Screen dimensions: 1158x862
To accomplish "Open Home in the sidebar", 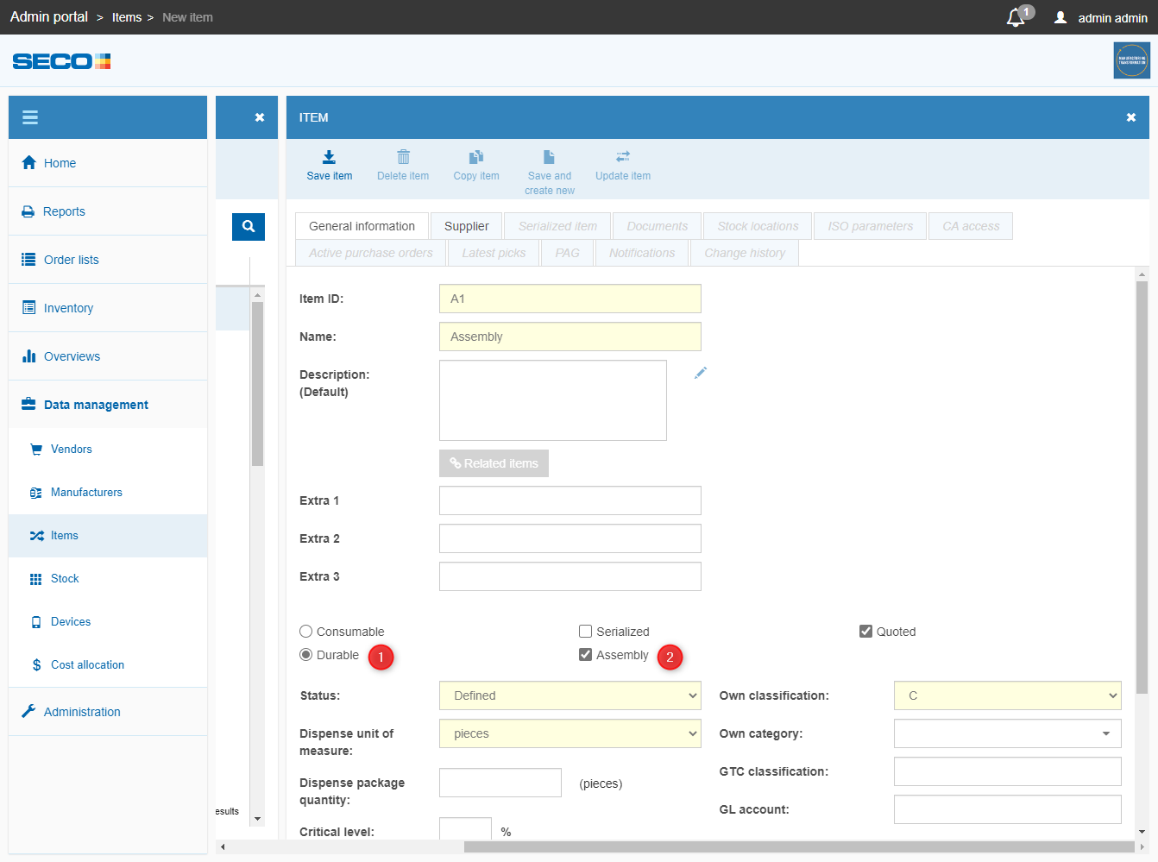I will (108, 163).
